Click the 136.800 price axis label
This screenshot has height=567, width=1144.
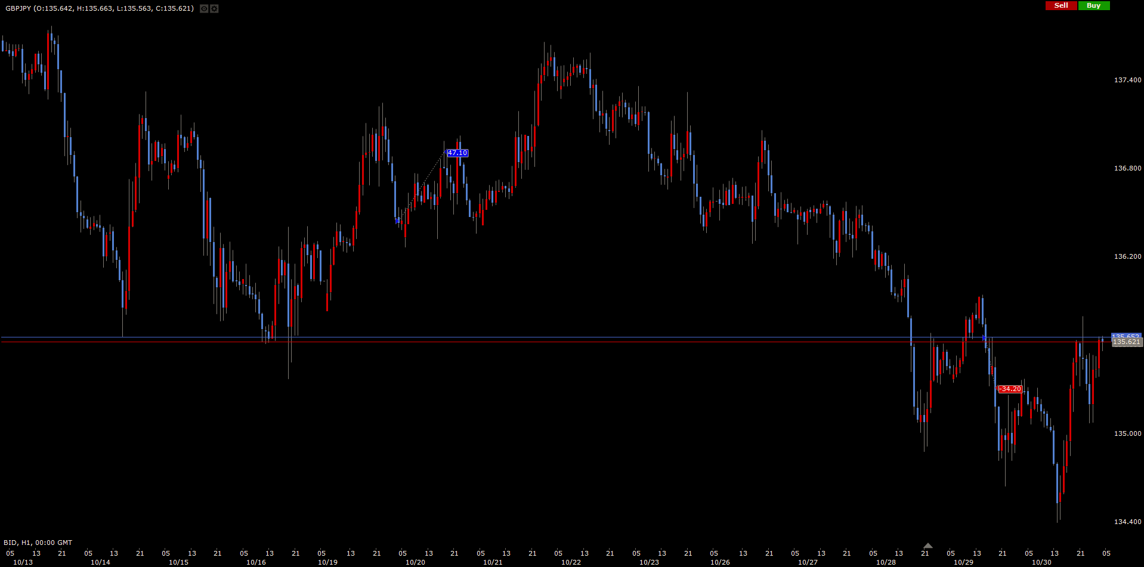(1127, 168)
